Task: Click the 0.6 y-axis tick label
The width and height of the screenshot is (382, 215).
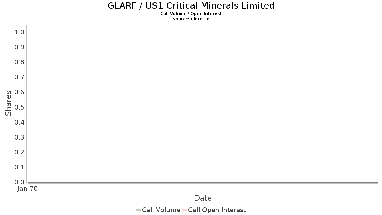Action: [19, 92]
